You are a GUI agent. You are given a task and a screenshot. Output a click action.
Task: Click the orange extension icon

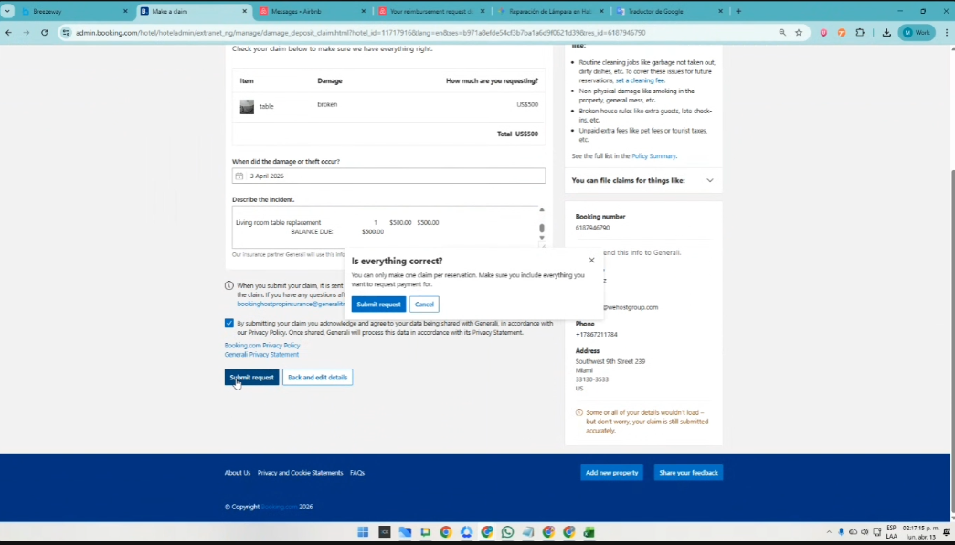[x=842, y=33]
